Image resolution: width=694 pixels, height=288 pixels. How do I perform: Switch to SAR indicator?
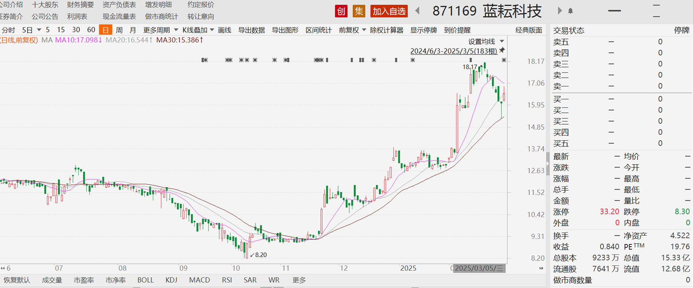click(x=250, y=280)
